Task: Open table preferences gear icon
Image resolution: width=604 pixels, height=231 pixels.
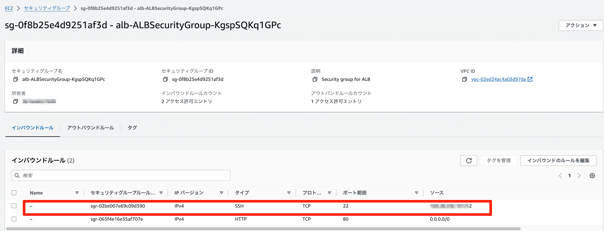Action: (x=592, y=176)
